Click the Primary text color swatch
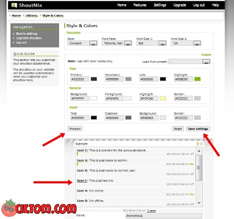The width and height of the screenshot is (234, 219). (94, 79)
